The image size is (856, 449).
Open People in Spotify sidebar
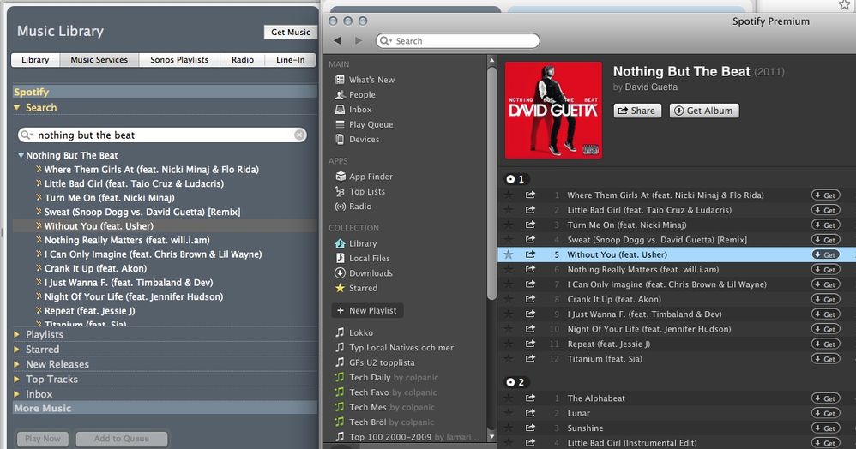pyautogui.click(x=355, y=94)
